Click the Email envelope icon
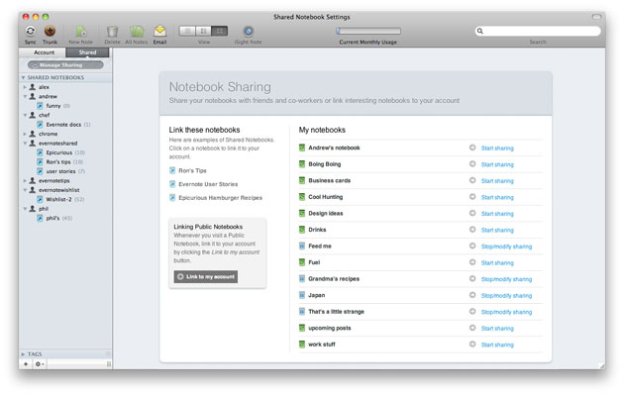Screen dimensions: 624x395 (x=160, y=31)
